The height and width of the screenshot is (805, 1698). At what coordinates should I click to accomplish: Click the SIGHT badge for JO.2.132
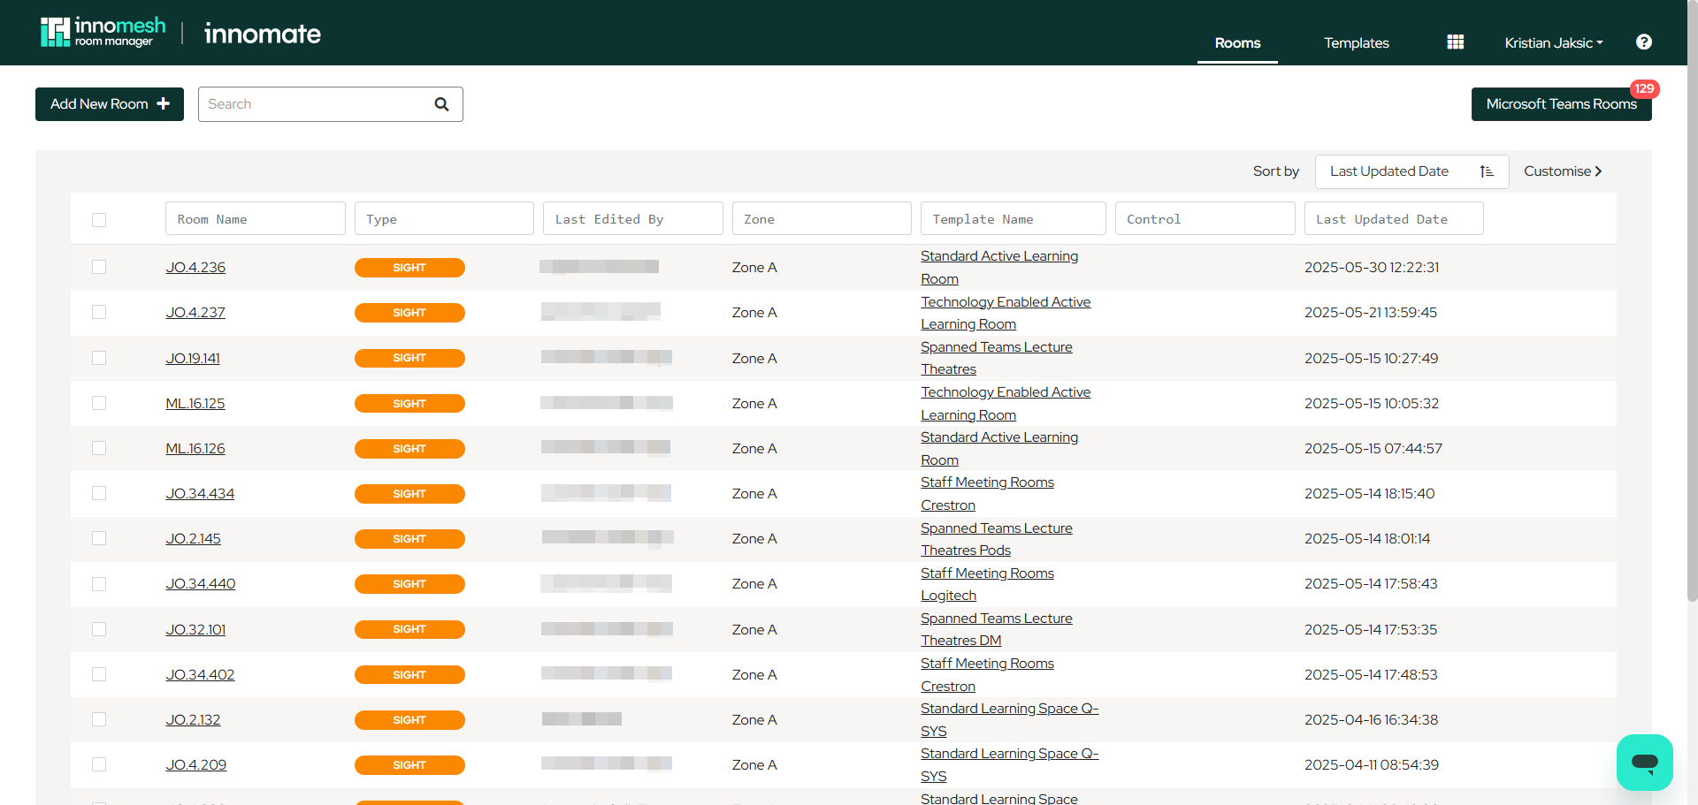(409, 720)
